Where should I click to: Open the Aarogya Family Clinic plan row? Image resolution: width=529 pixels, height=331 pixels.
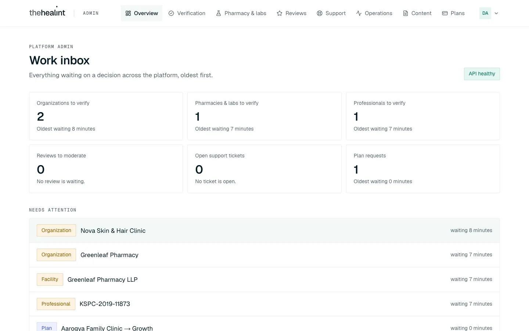264,324
